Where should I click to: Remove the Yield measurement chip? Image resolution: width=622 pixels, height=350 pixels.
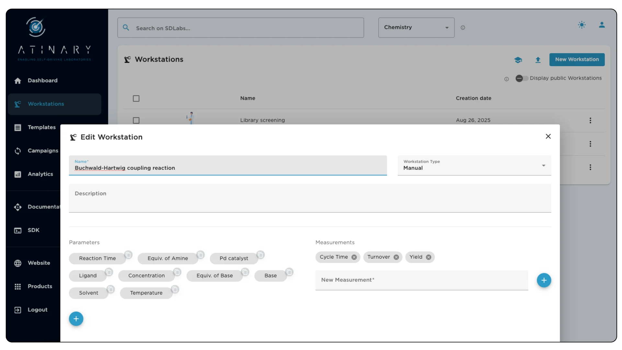[429, 257]
